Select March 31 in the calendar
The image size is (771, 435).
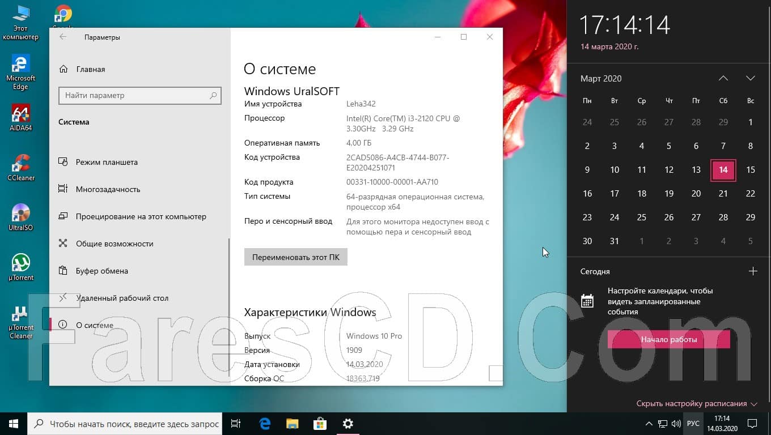point(615,241)
